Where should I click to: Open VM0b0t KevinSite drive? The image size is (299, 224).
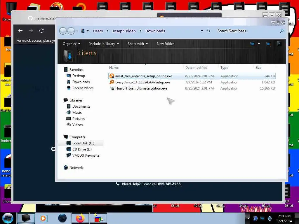86,155
